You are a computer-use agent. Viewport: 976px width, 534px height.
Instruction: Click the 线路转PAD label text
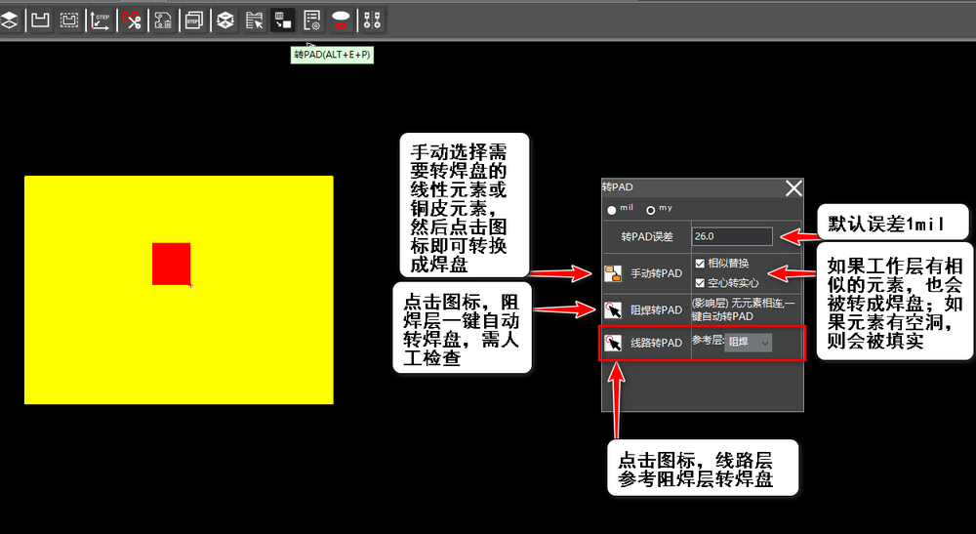656,343
